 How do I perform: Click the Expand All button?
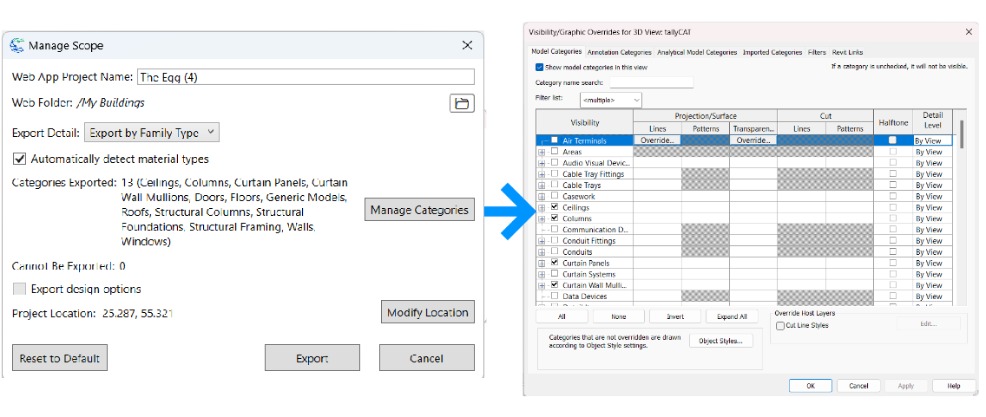tap(732, 316)
